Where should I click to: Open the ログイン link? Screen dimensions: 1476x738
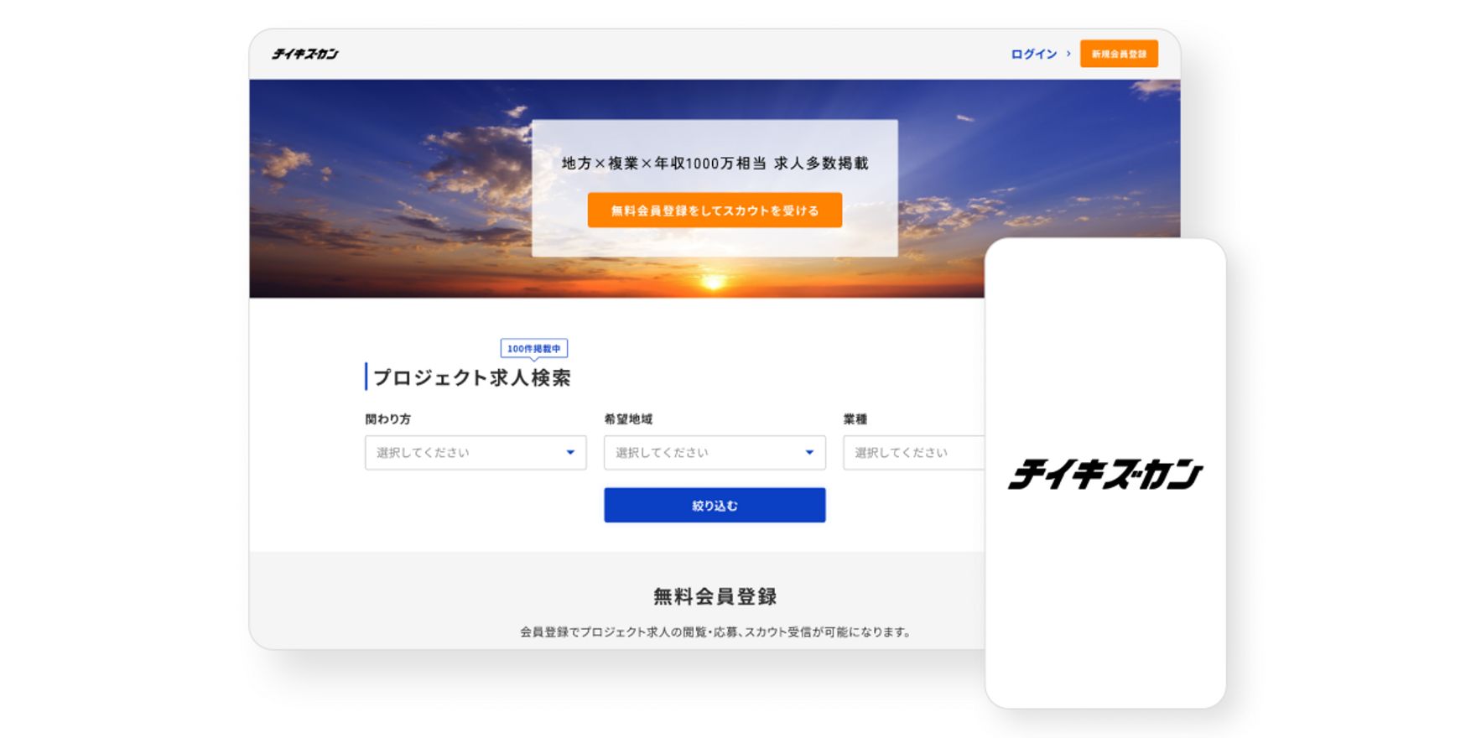tap(1033, 54)
